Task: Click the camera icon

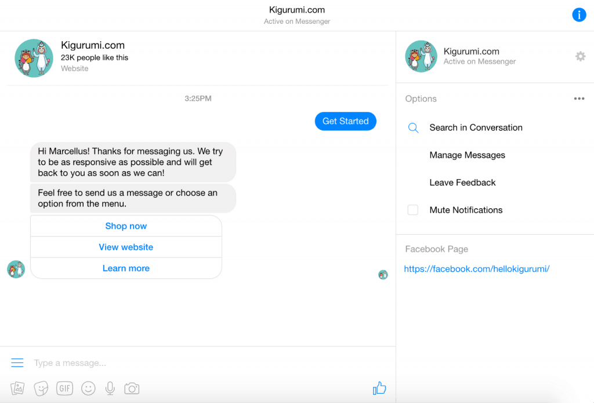Action: point(132,389)
